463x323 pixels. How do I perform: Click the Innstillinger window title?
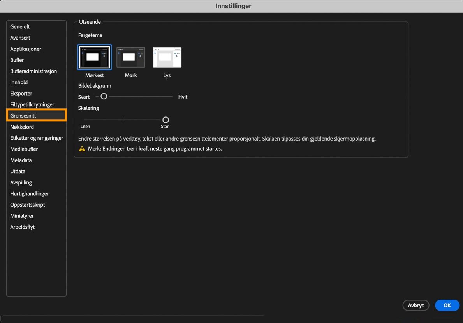tap(233, 6)
